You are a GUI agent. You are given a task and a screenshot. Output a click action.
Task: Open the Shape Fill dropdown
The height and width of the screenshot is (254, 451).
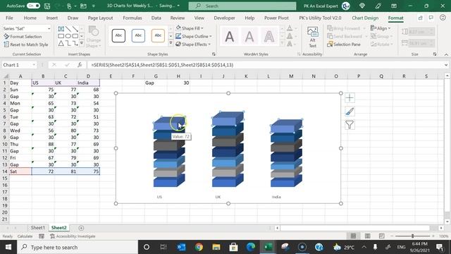190,28
